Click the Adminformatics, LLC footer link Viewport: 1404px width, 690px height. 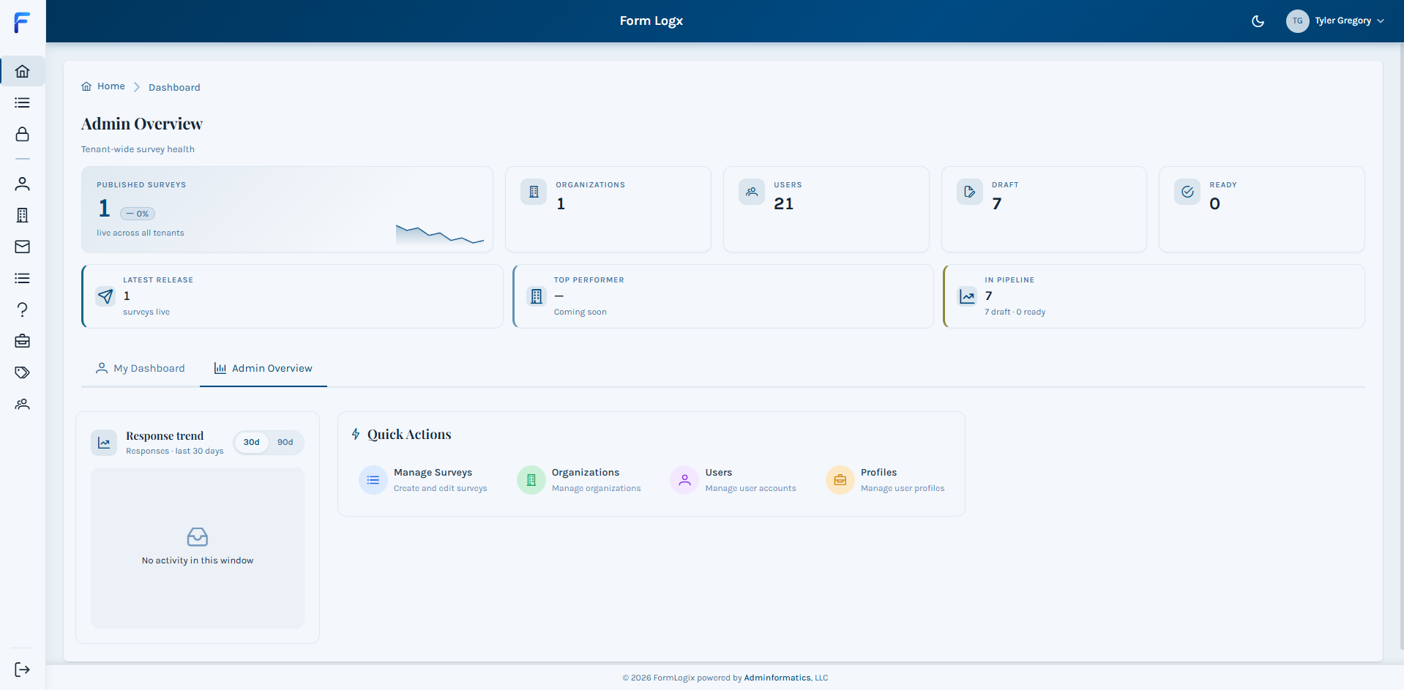786,678
